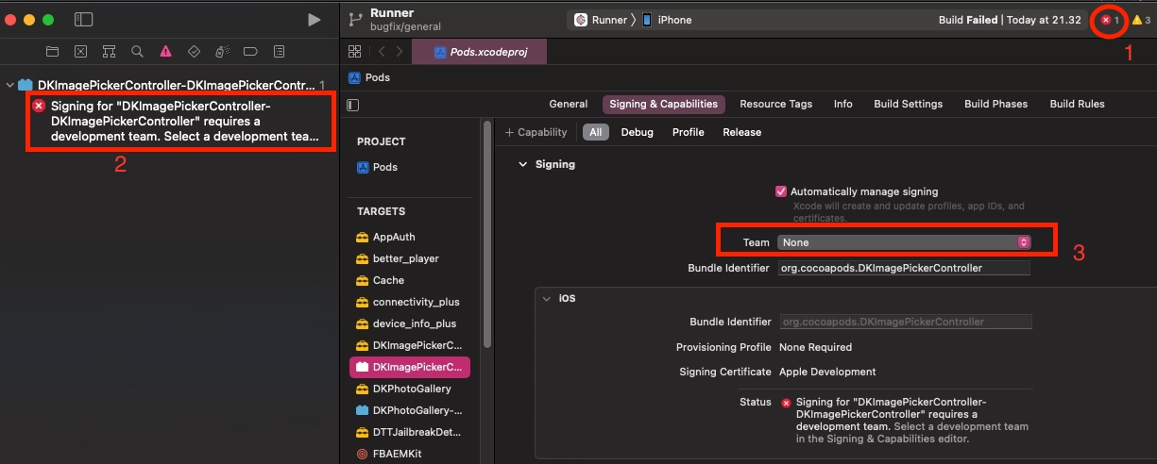Uncheck Automatically manage signing
The width and height of the screenshot is (1157, 464).
tap(781, 191)
